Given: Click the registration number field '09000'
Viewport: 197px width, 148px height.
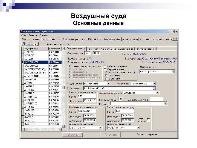Looking at the screenshot, I should [97, 53].
